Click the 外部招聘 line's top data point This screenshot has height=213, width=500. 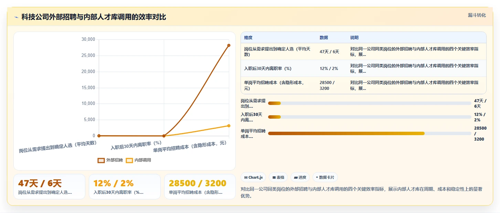(229, 45)
